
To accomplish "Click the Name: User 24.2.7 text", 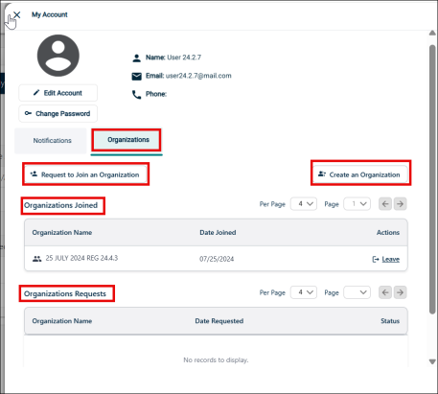I will coord(173,58).
